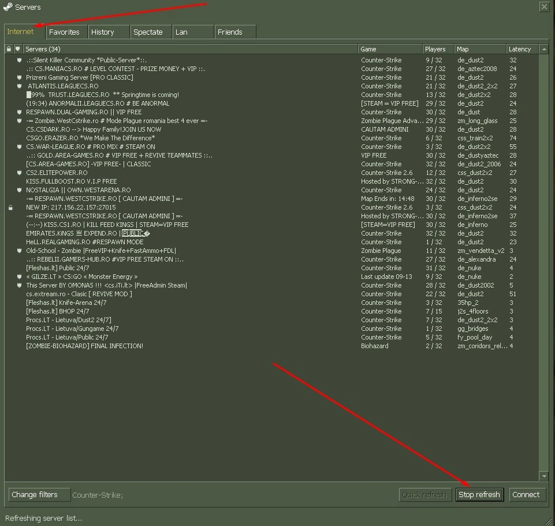Sort by the Servers (34) column header

[x=191, y=49]
